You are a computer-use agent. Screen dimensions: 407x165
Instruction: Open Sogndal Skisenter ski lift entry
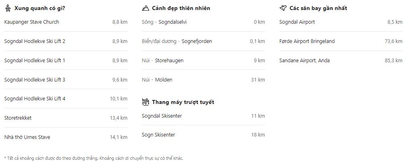(203, 116)
